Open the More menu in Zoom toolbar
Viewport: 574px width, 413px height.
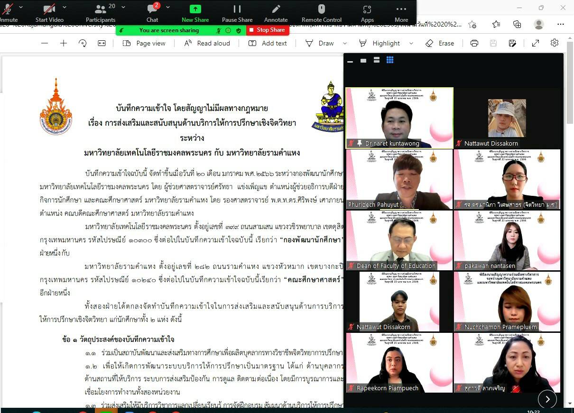tap(401, 13)
